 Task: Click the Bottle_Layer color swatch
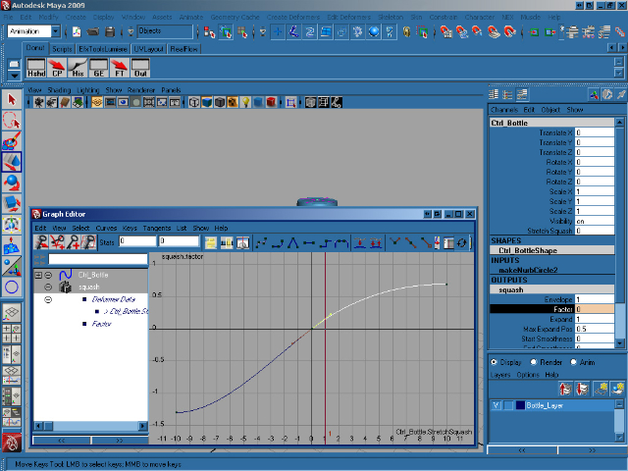tap(519, 404)
